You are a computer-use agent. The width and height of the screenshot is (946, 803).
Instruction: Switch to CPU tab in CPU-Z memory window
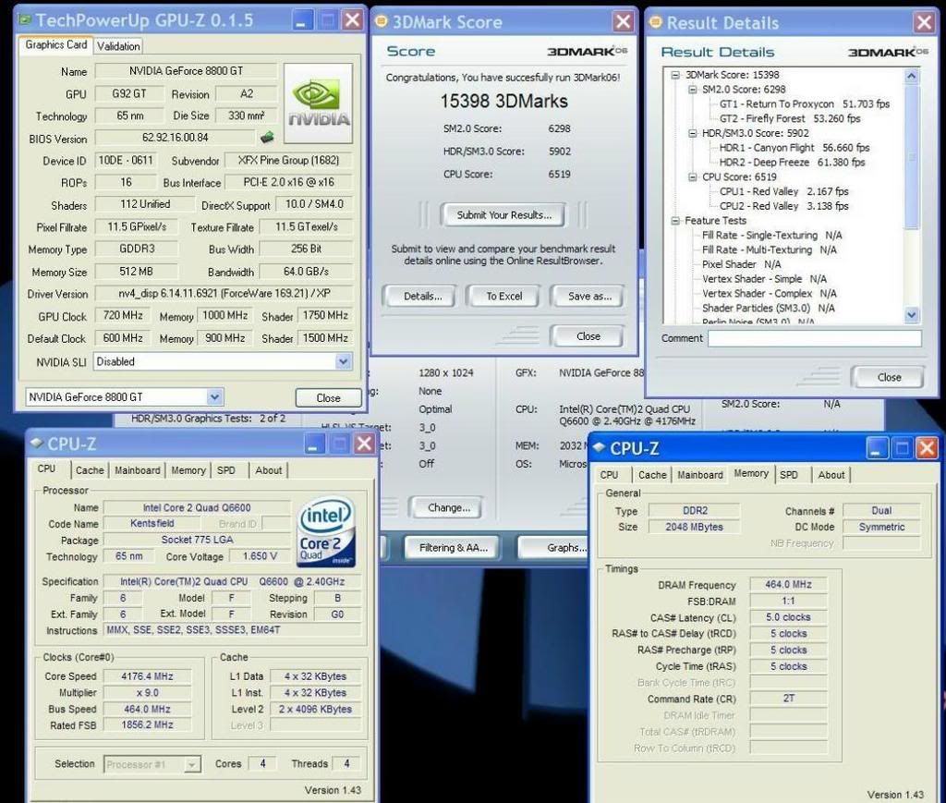point(609,475)
